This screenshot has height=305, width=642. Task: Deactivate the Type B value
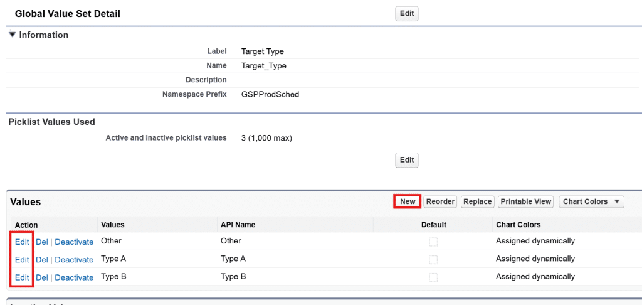[x=74, y=277]
